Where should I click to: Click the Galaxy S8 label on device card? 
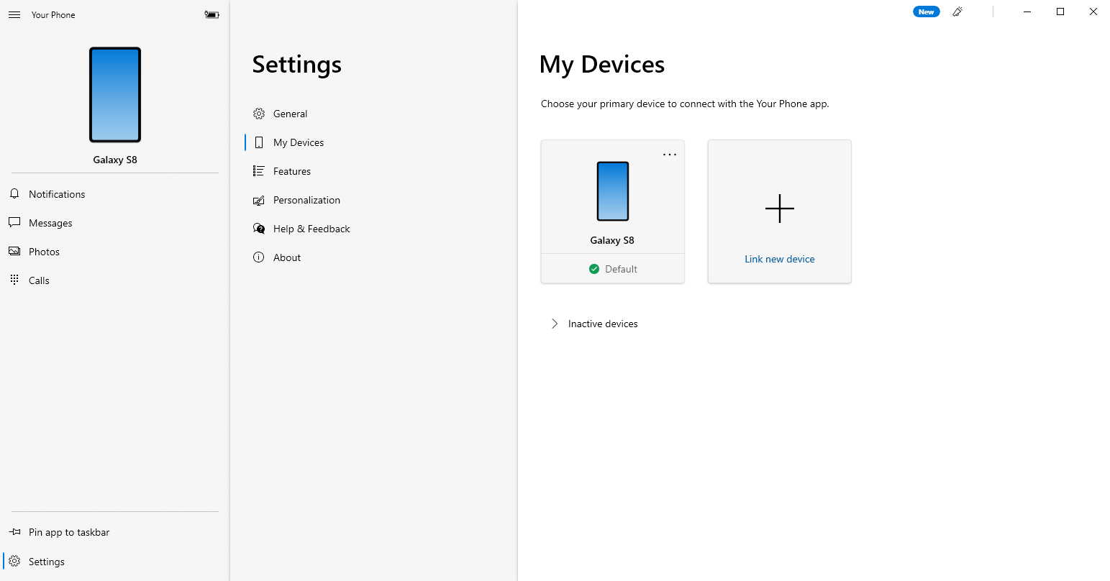point(613,240)
